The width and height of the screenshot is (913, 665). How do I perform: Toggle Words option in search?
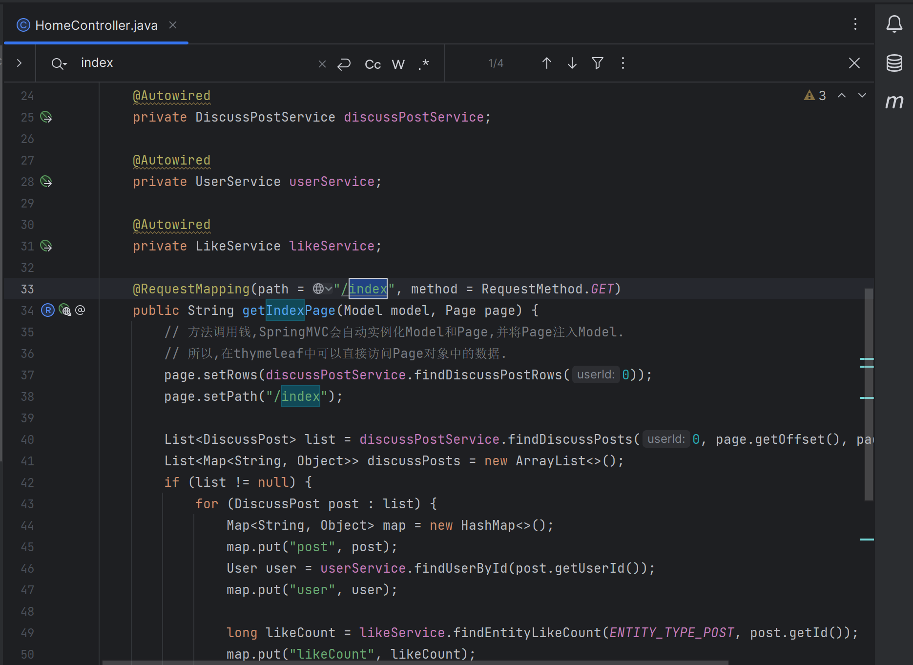coord(398,64)
